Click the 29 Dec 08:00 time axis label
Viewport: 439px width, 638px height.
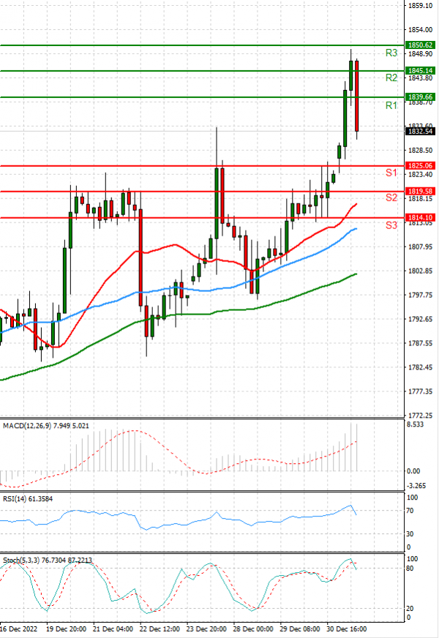(300, 628)
